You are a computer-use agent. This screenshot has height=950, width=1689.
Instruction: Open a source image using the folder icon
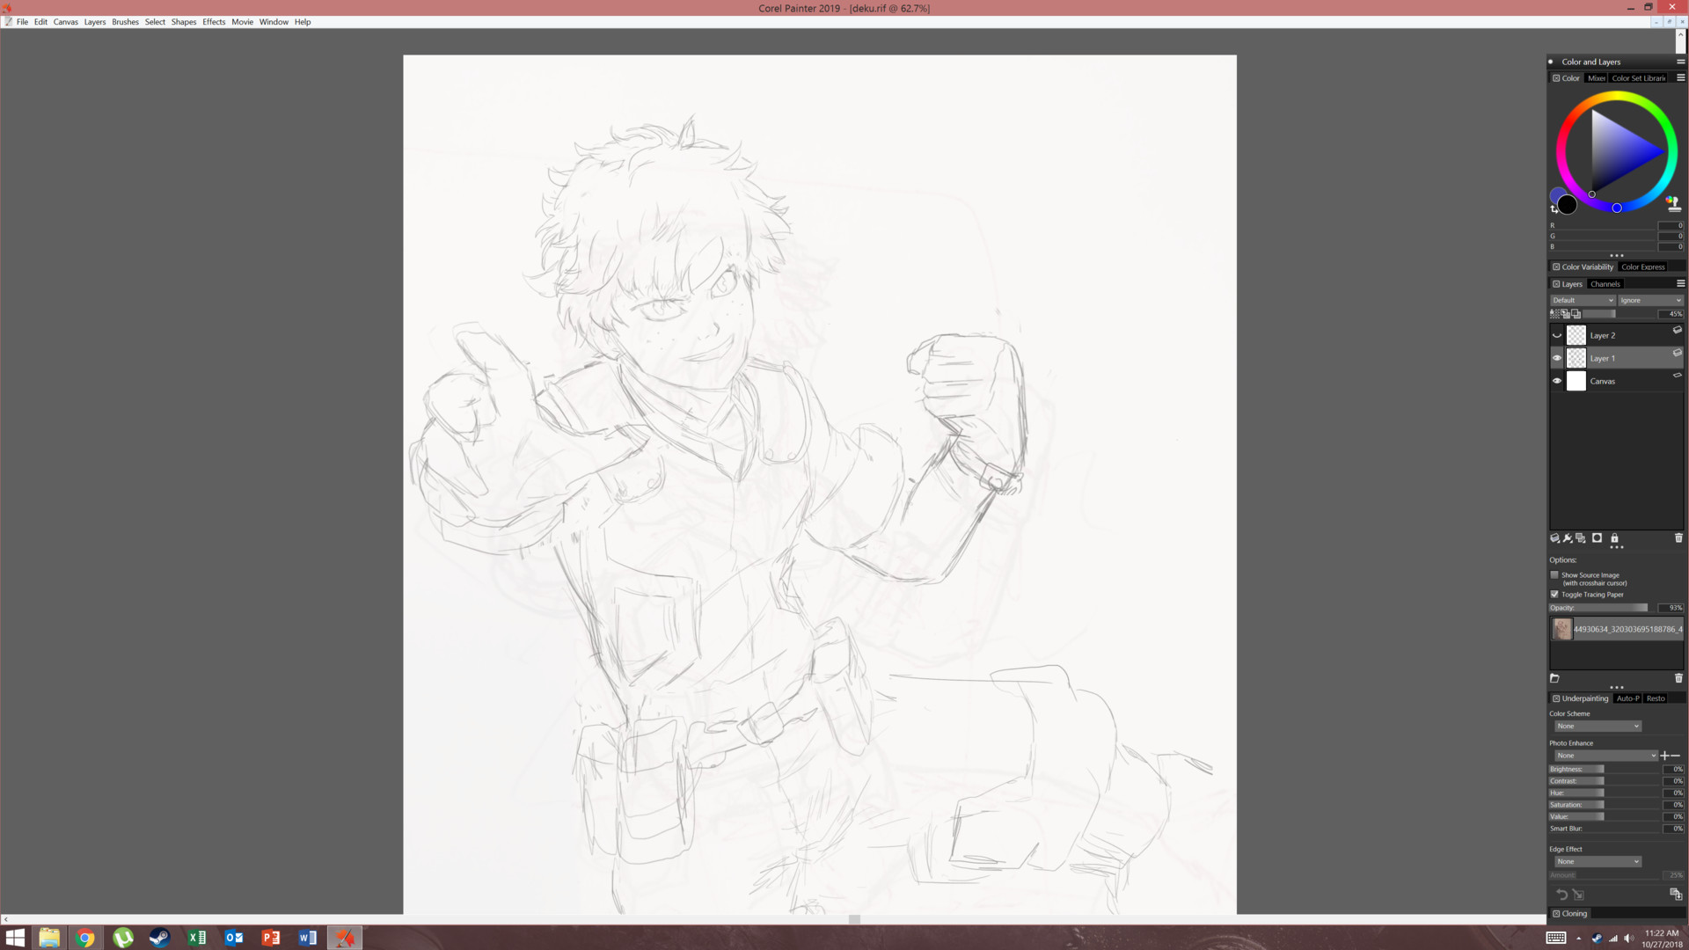point(1554,678)
